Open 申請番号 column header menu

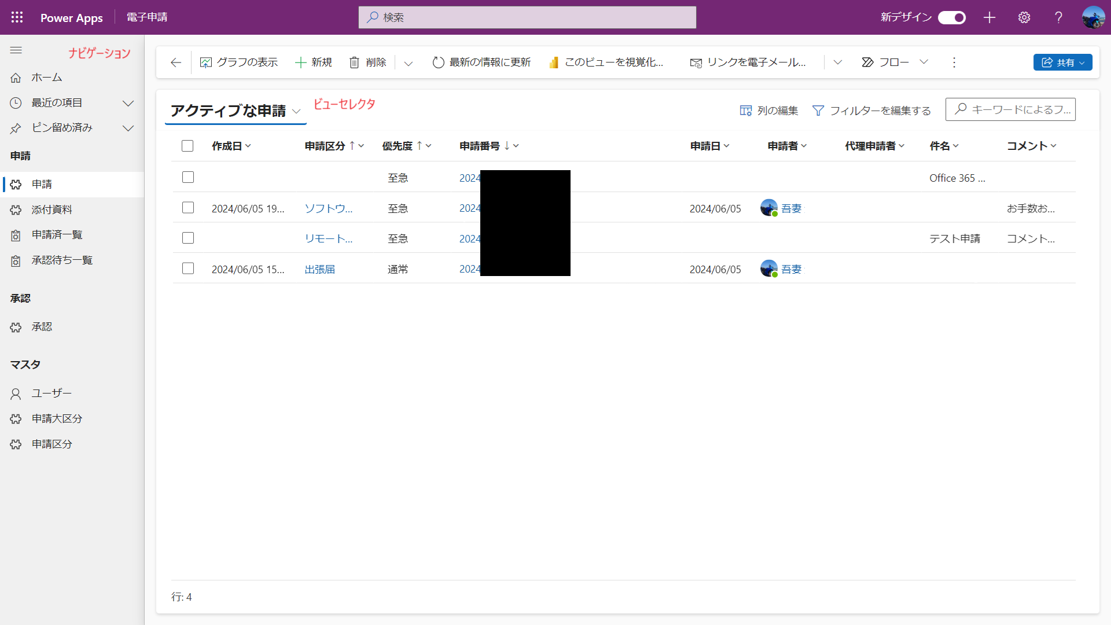click(490, 146)
